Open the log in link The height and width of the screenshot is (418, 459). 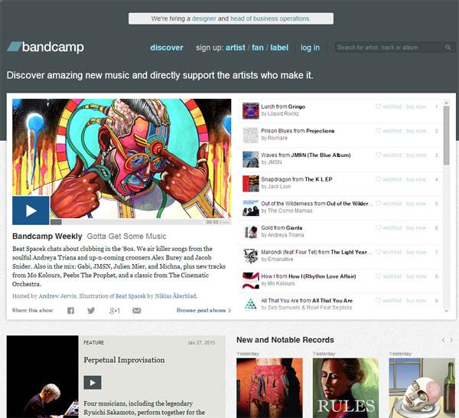coord(310,47)
